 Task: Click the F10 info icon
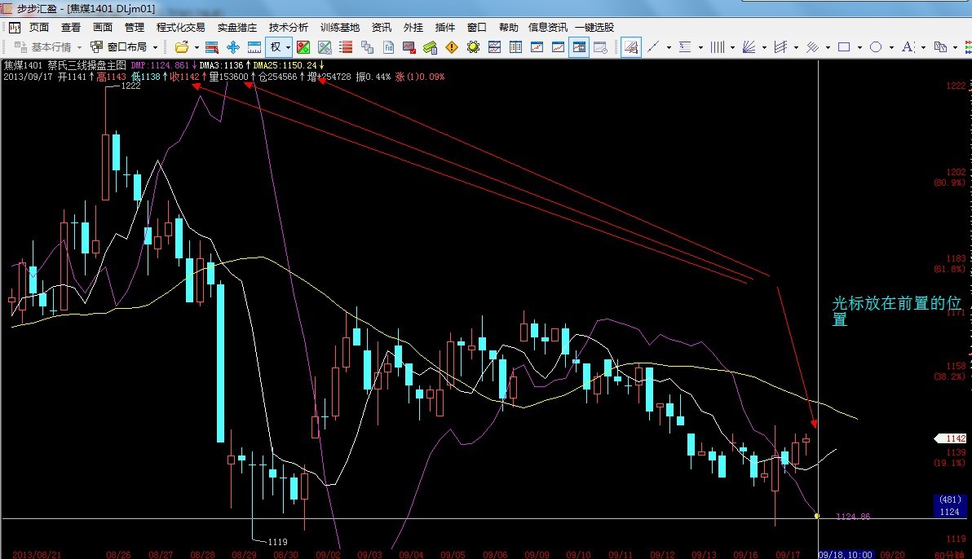pos(389,47)
